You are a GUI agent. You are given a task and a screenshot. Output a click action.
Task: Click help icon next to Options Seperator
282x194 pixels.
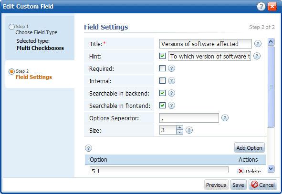[x=225, y=118]
